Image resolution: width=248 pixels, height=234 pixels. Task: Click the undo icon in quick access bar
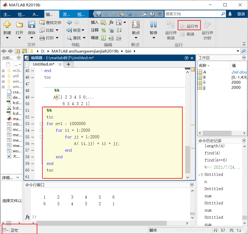click(129, 14)
